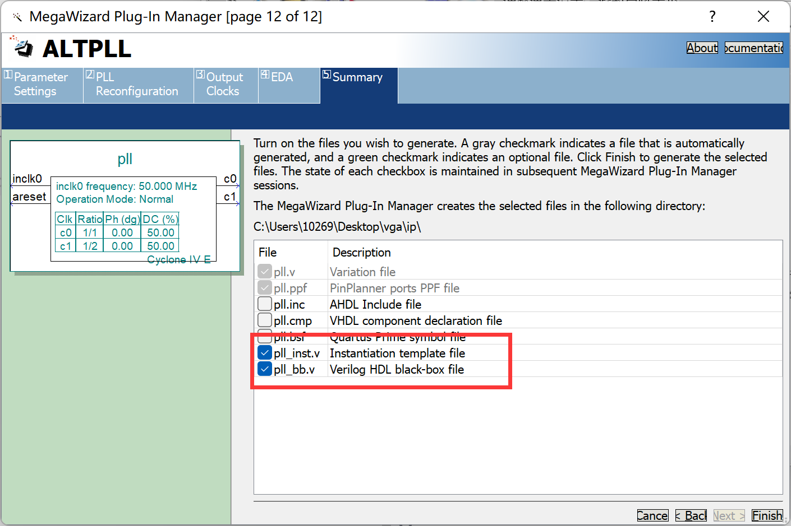This screenshot has width=791, height=526.
Task: Click the ALTPLL chip logo icon
Action: 22,47
